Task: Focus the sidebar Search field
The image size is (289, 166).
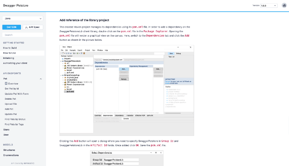Action: pyautogui.click(x=23, y=35)
